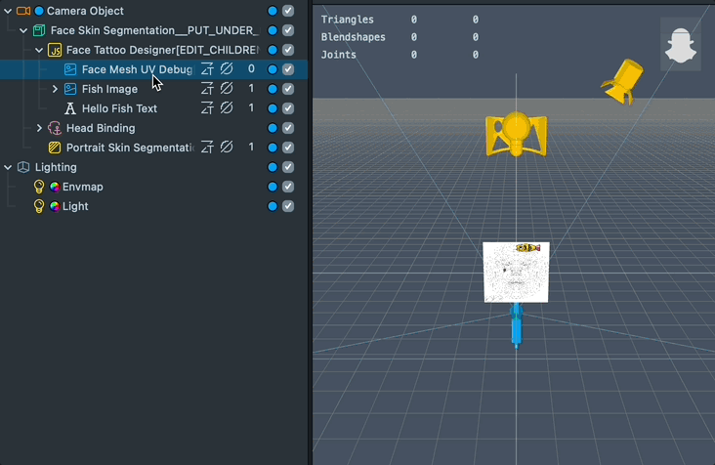Click the Portrait Skin Segmentation hatched icon
Image resolution: width=715 pixels, height=465 pixels.
pos(55,148)
